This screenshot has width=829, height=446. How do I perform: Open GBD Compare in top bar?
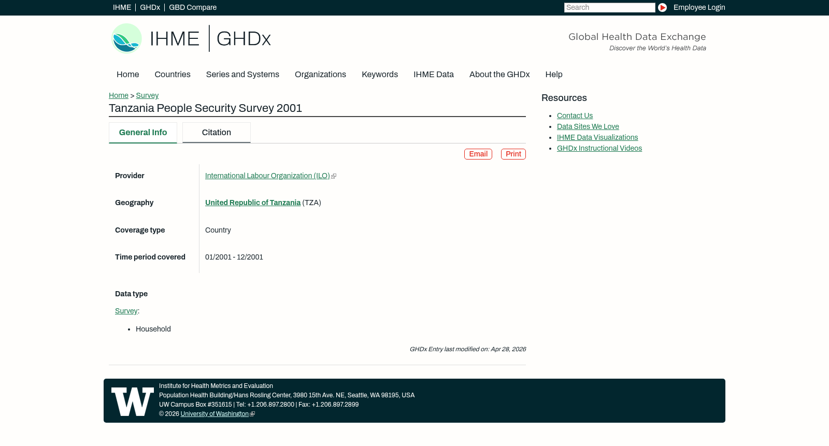(x=193, y=8)
